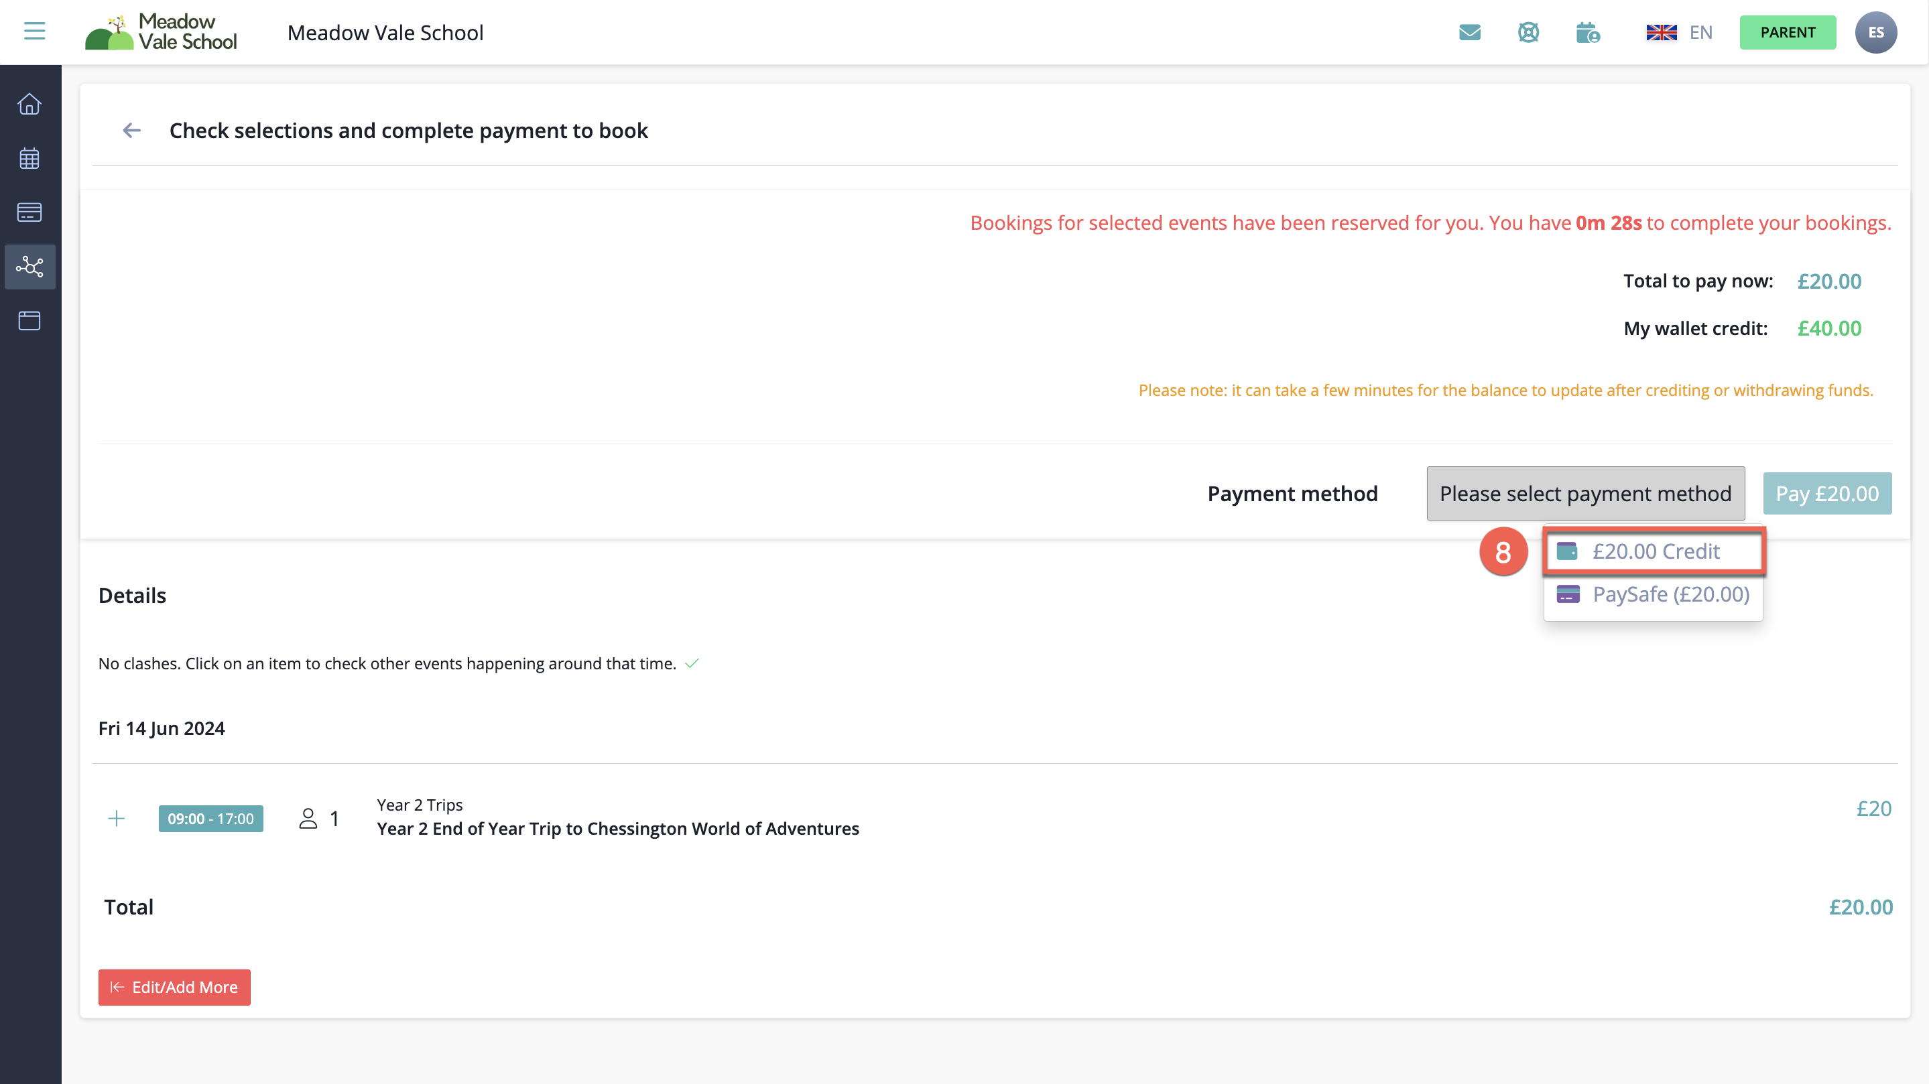Image resolution: width=1929 pixels, height=1084 pixels.
Task: Open the ES user avatar menu
Action: coord(1875,32)
